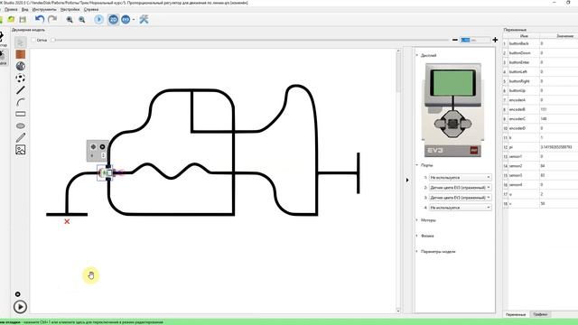The image size is (578, 325).
Task: Click the plus zoom button beside speed bar
Action: pyautogui.click(x=495, y=40)
